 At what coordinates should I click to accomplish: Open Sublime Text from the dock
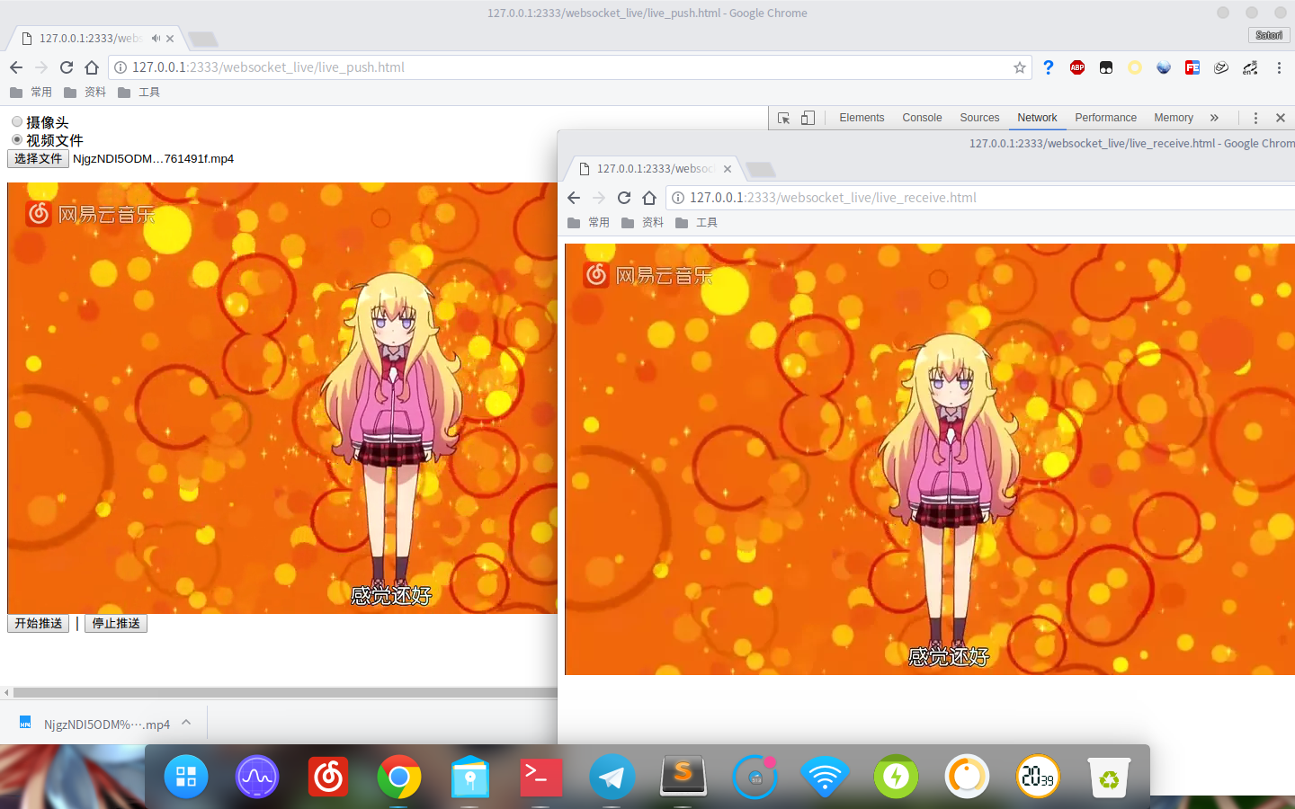683,775
